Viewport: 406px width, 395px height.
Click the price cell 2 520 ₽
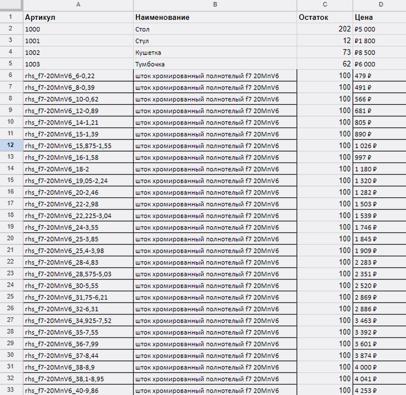click(379, 285)
